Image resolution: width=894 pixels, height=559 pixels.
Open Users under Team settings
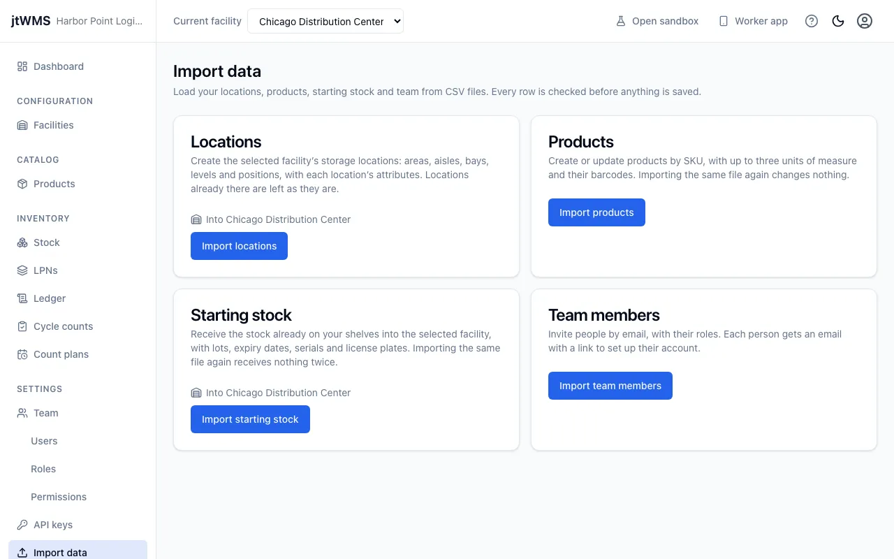pos(44,441)
